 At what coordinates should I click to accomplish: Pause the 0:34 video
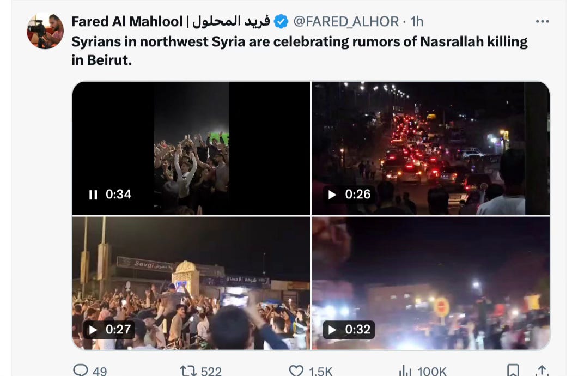[93, 195]
